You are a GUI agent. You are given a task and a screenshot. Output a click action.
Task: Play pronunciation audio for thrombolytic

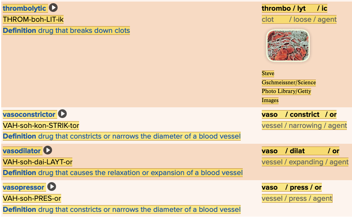(53, 8)
